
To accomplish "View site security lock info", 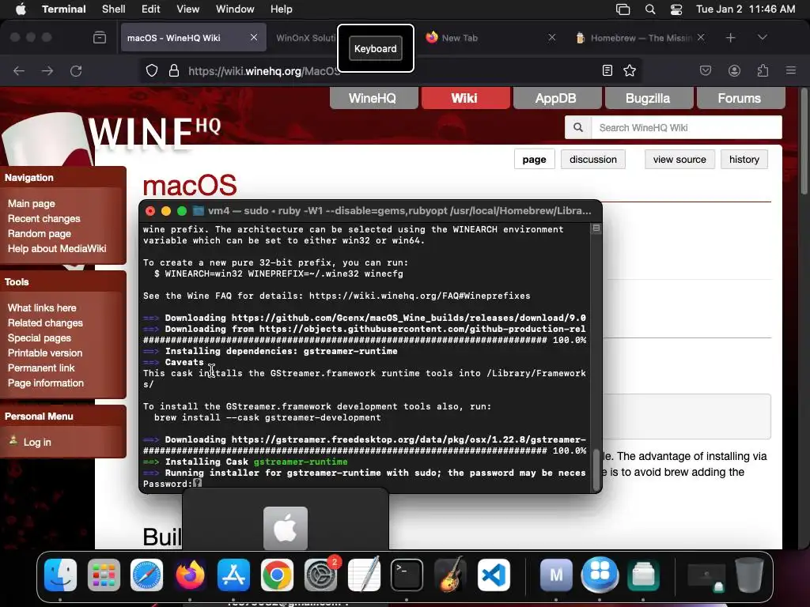I will (174, 70).
